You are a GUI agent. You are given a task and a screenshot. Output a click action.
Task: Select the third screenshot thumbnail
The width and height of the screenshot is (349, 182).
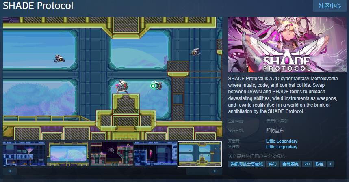click(112, 154)
